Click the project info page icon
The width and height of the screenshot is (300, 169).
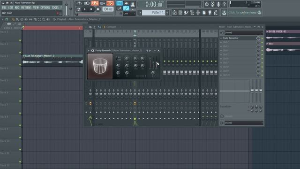click(204, 13)
